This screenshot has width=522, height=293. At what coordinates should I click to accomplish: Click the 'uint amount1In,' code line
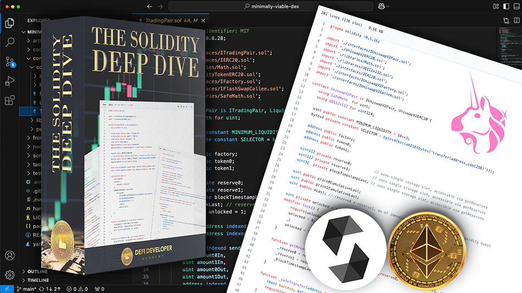(x=204, y=262)
